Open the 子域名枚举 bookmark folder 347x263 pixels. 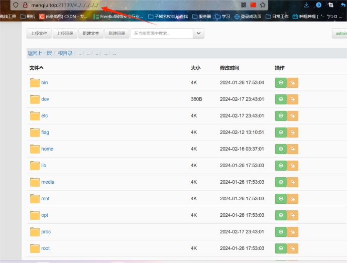click(168, 17)
